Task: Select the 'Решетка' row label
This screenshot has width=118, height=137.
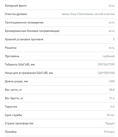Action: [x=11, y=48]
